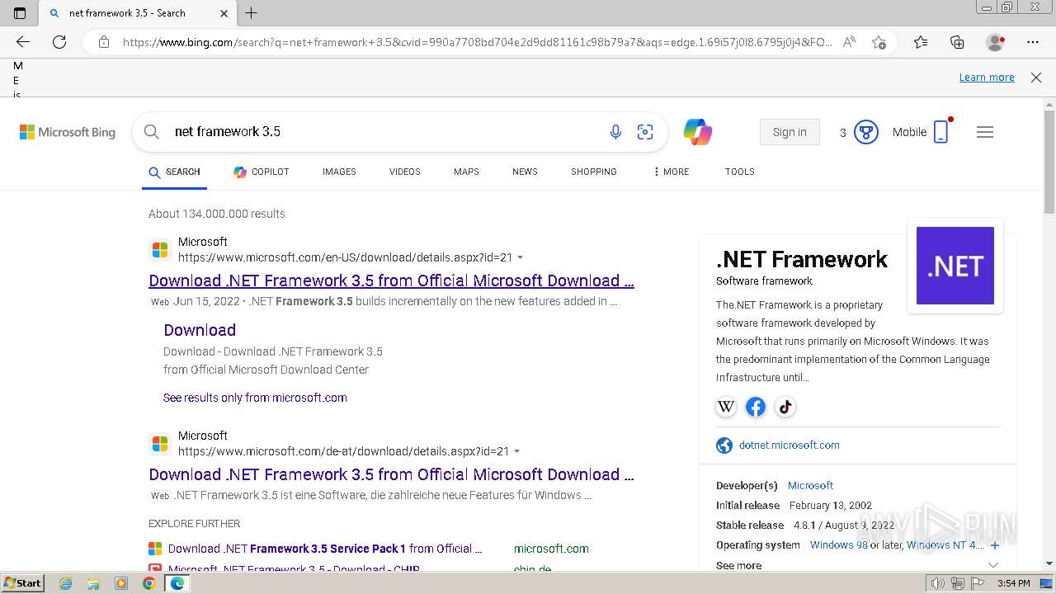Add this page to favorites
This screenshot has height=594, width=1056.
[x=879, y=42]
